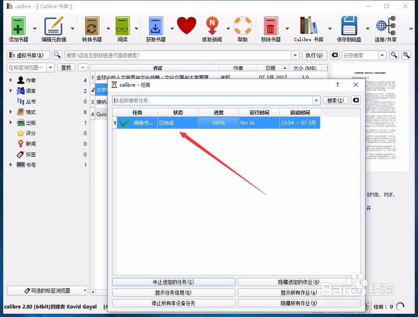The width and height of the screenshot is (418, 317).
Task: Click the Identifiers barcode icon
Action: pyautogui.click(x=20, y=165)
